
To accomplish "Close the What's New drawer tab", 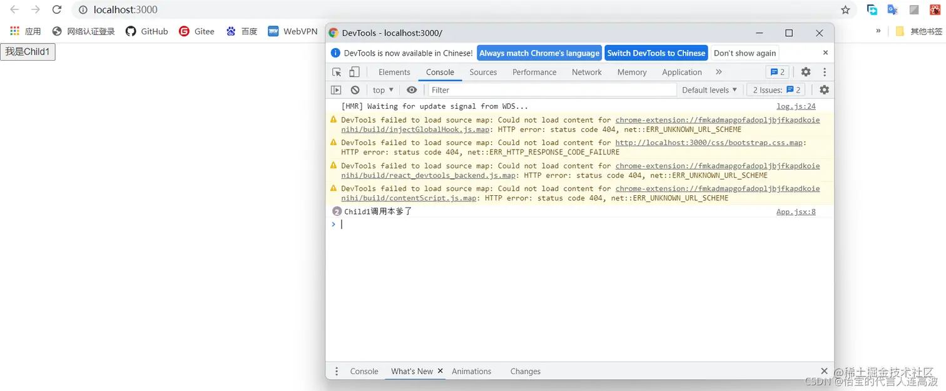I will 440,371.
